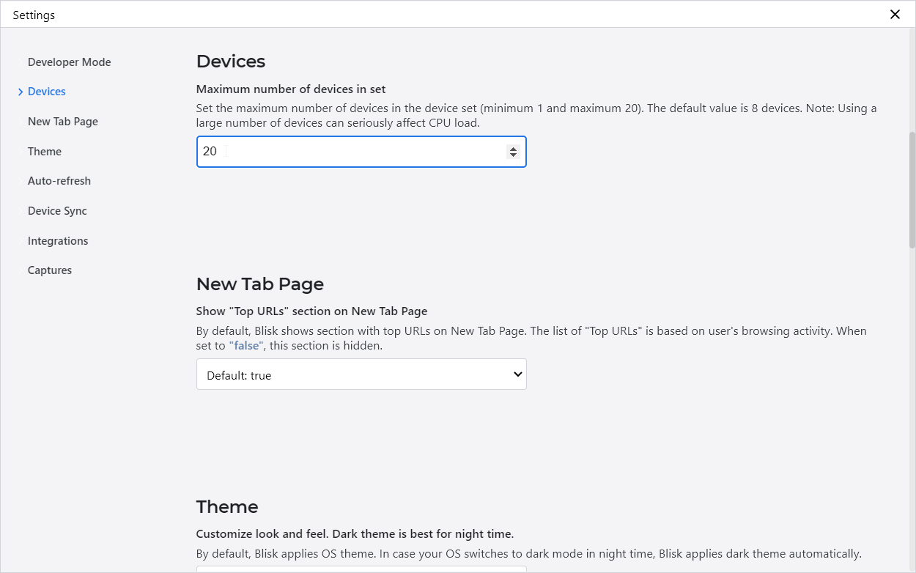This screenshot has height=573, width=916.
Task: Click the Settings title in the titlebar
Action: (x=34, y=14)
